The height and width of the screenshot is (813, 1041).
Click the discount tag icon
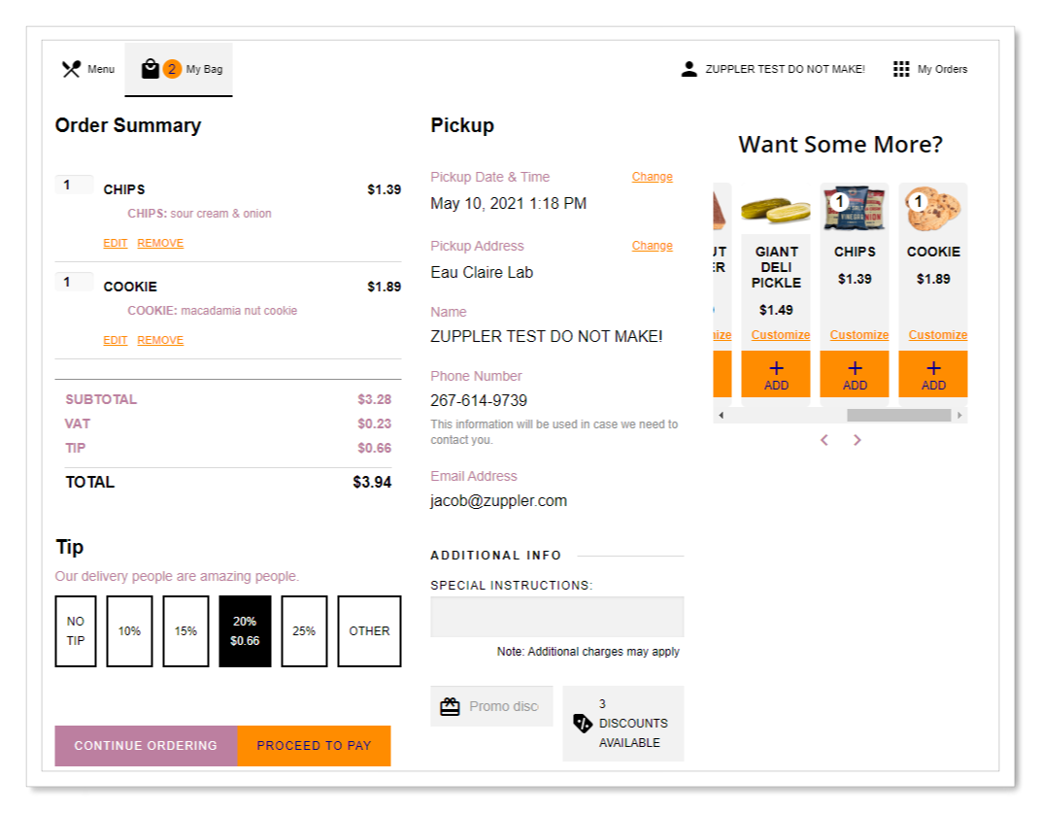tap(583, 723)
